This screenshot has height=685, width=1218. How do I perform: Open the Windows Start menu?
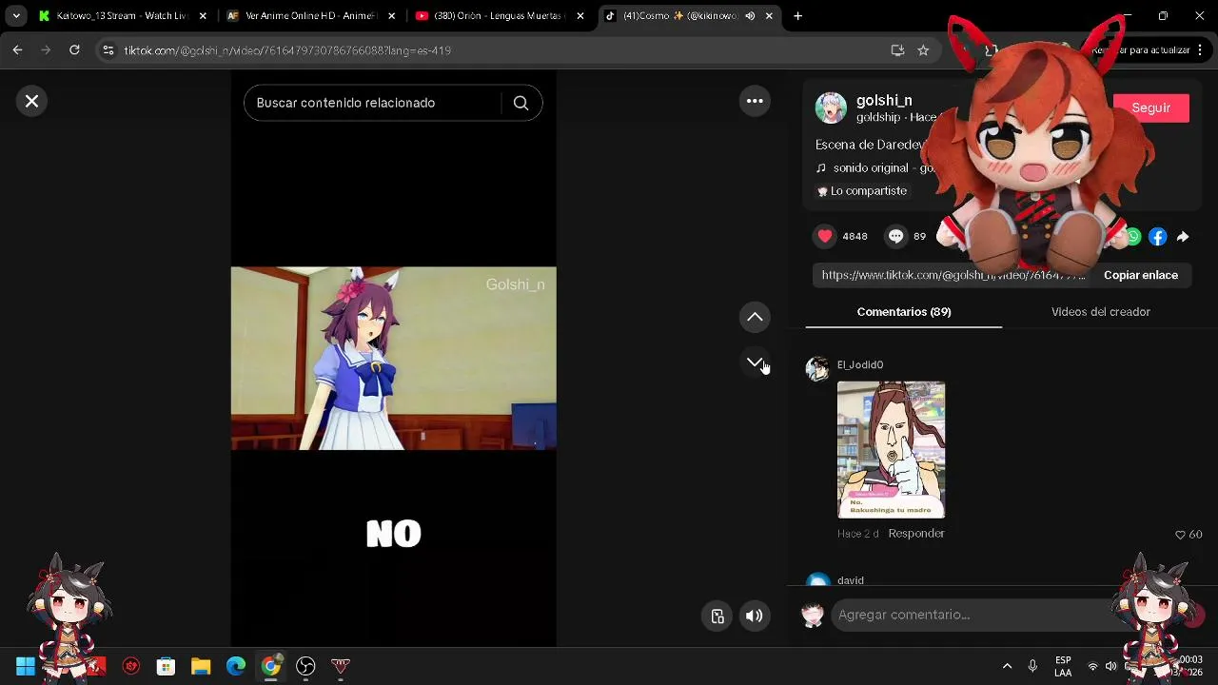26,667
